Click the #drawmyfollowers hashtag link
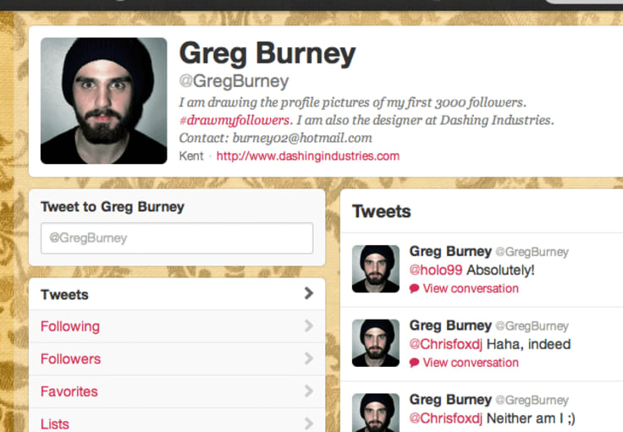 click(x=234, y=120)
